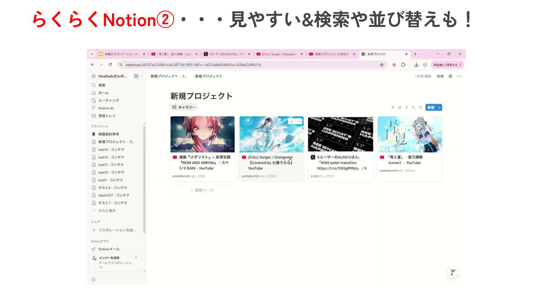545x306 pixels.
Task: Open the database filter icon
Action: coord(393,108)
